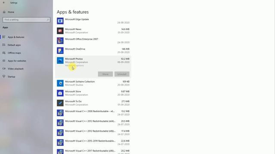Select Visual C++ 2008 Redistributable entry
The image size is (275, 154).
[x=93, y=113]
